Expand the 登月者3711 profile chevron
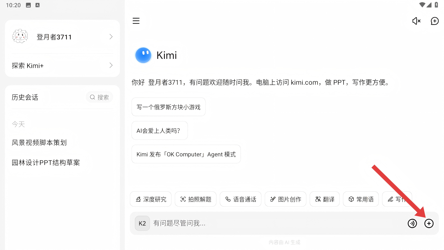The image size is (444, 250). [x=111, y=37]
